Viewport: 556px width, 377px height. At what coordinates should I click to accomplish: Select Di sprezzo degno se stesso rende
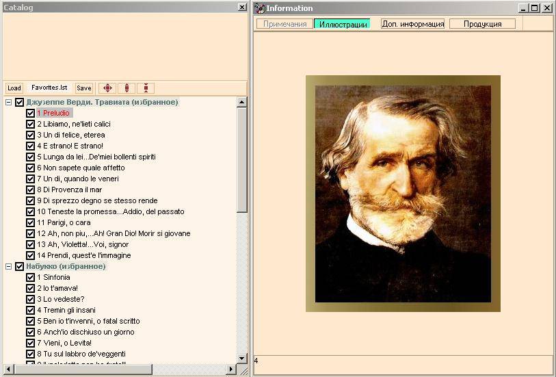coord(97,200)
